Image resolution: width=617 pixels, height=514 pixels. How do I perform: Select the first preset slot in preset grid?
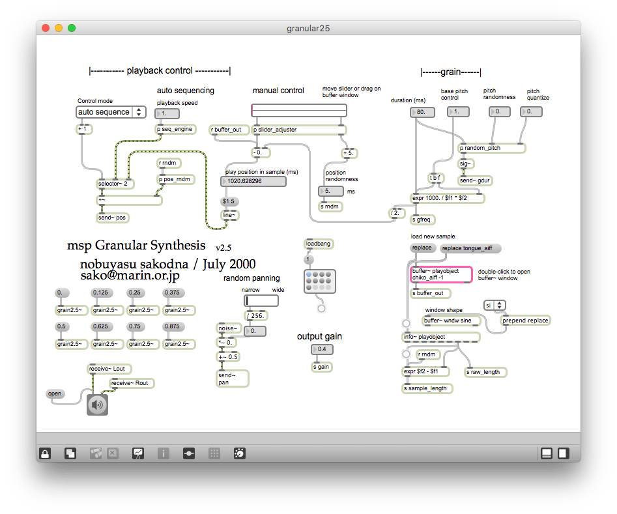tap(309, 275)
